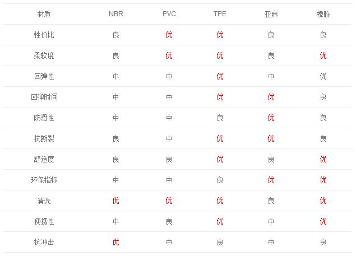
Task: Click the 回弹时间 row label
Action: coord(44,97)
